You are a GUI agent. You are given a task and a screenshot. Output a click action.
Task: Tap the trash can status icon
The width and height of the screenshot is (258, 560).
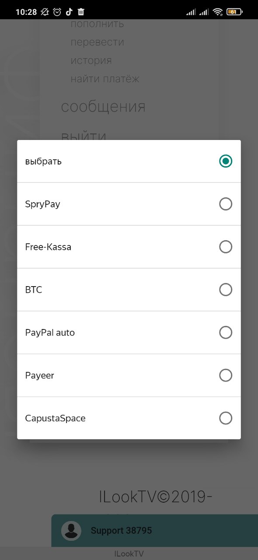point(81,12)
